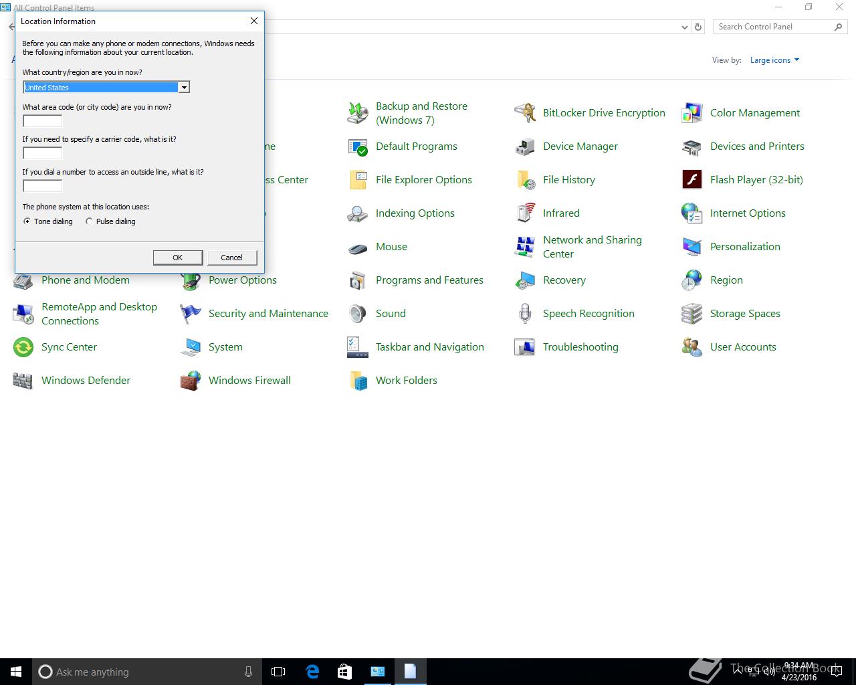856x685 pixels.
Task: Focus the area code input field
Action: [43, 121]
